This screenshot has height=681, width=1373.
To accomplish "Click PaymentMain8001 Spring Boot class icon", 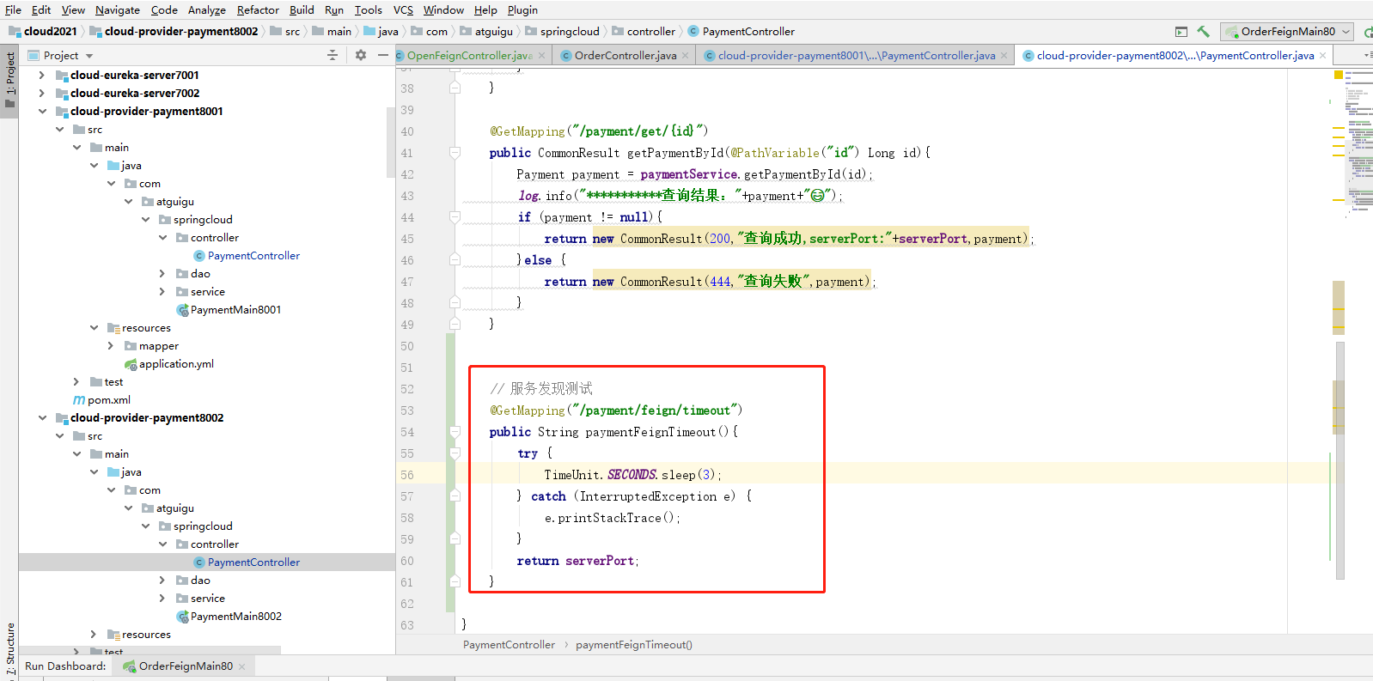I will [x=182, y=309].
